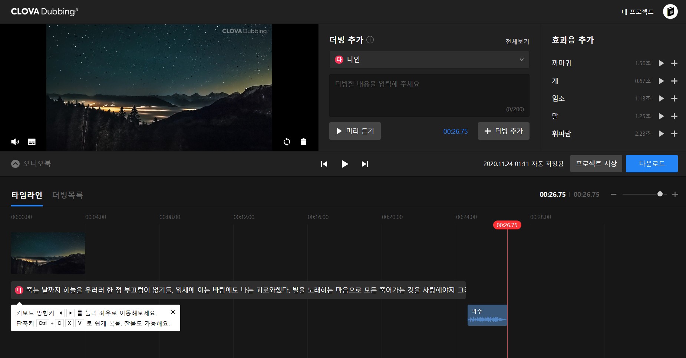Collapse the 오디오북 section chevron
The width and height of the screenshot is (686, 358).
click(15, 163)
